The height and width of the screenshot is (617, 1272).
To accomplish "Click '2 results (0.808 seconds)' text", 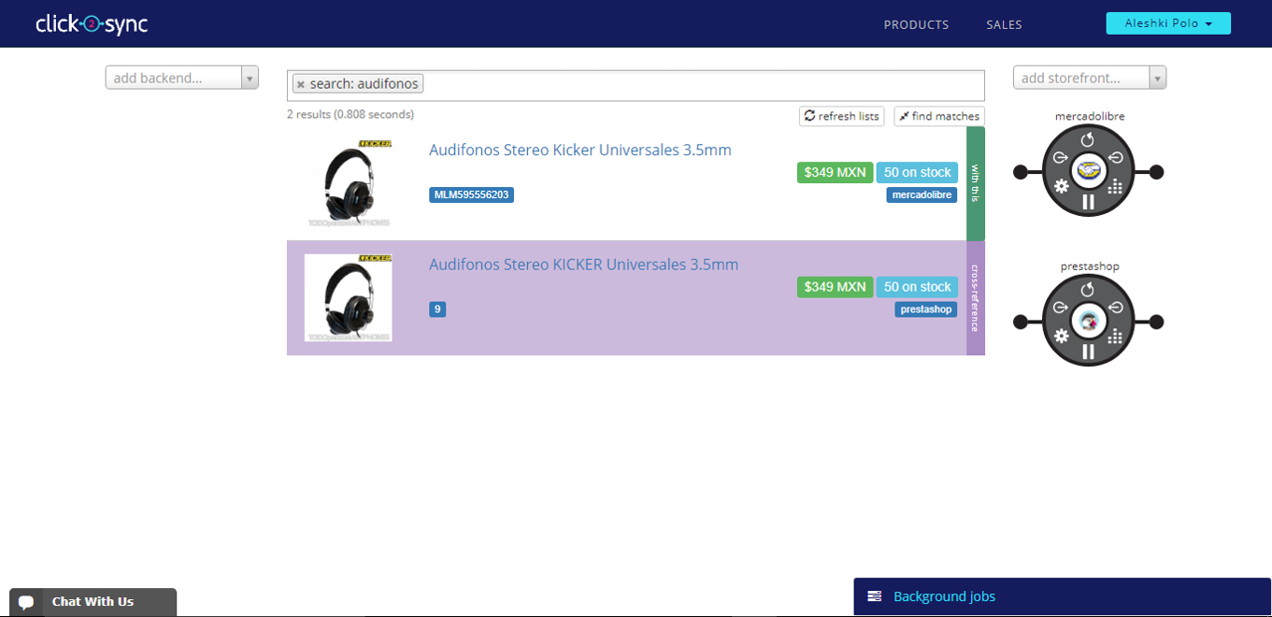I will (350, 114).
